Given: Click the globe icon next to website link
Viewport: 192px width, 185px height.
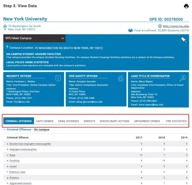Looking at the screenshot, I should [160, 26].
